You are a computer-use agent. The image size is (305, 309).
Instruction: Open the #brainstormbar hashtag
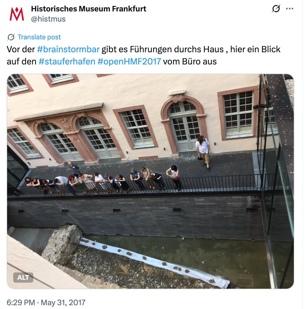tap(68, 49)
